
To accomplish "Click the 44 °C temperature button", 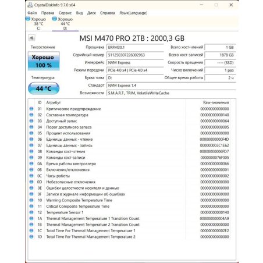I will (x=44, y=88).
